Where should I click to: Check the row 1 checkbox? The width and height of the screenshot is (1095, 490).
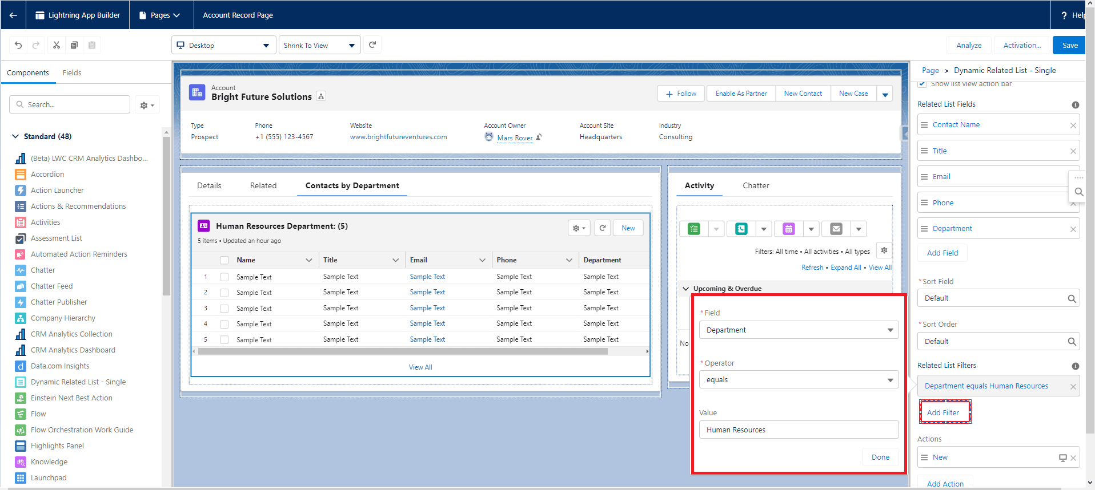click(224, 277)
